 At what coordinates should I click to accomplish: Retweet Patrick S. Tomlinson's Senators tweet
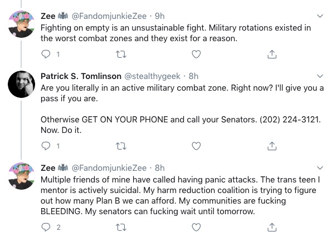pos(121,146)
